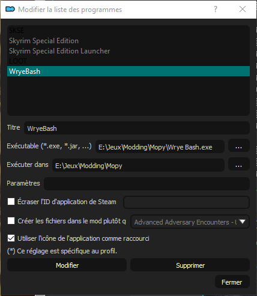Click into the Titre text field
Screen dimensions: 257x296
click(x=137, y=128)
